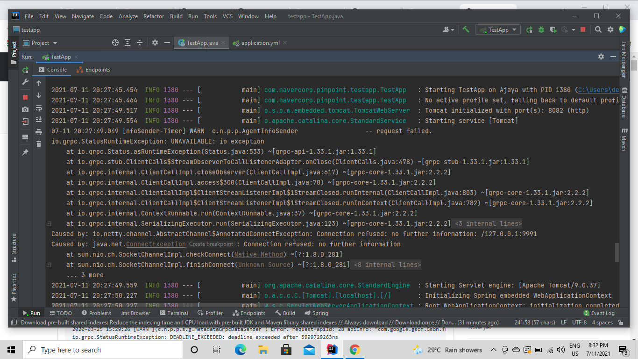
Task: Print the console using the printer icon
Action: tap(39, 132)
